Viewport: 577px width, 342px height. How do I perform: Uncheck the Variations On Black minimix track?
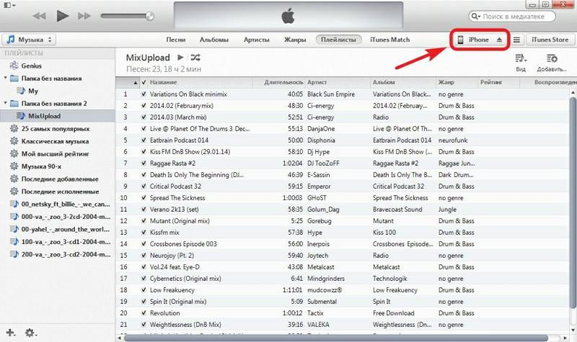pyautogui.click(x=144, y=94)
